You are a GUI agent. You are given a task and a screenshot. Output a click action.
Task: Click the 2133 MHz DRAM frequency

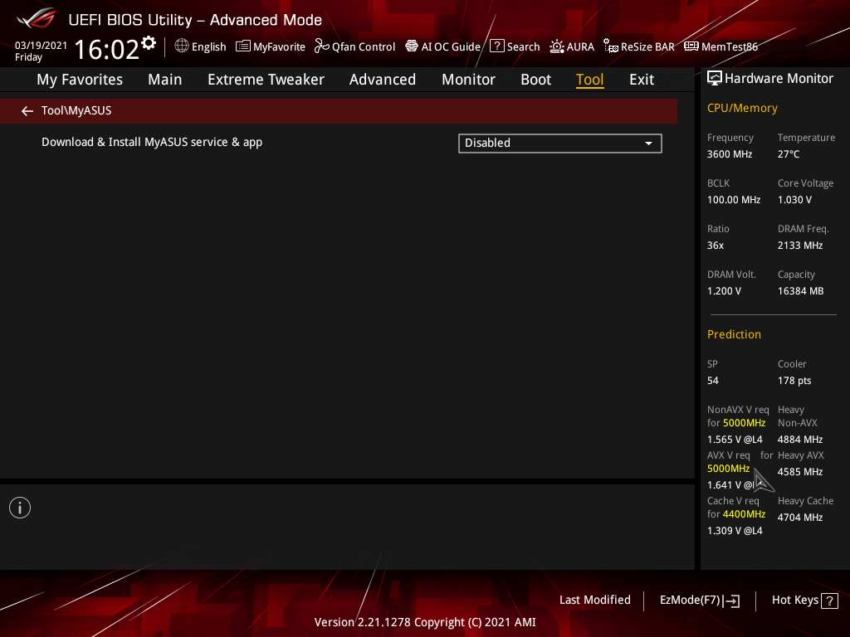click(x=800, y=246)
